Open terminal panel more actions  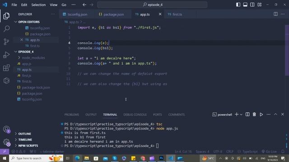click(268, 114)
